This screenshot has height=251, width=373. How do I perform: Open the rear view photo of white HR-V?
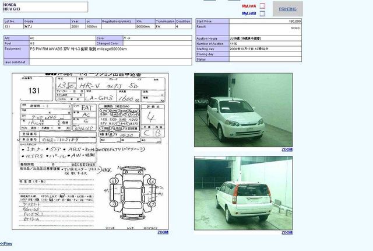coord(244,193)
